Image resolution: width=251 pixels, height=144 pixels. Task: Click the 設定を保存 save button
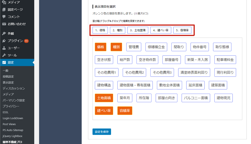(102, 132)
